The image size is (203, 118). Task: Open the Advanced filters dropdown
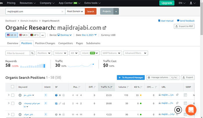point(136,53)
